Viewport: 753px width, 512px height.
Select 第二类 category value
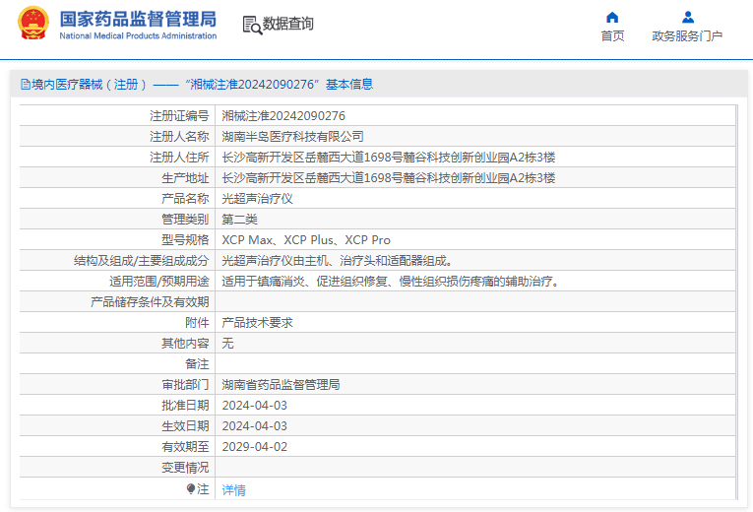(239, 219)
